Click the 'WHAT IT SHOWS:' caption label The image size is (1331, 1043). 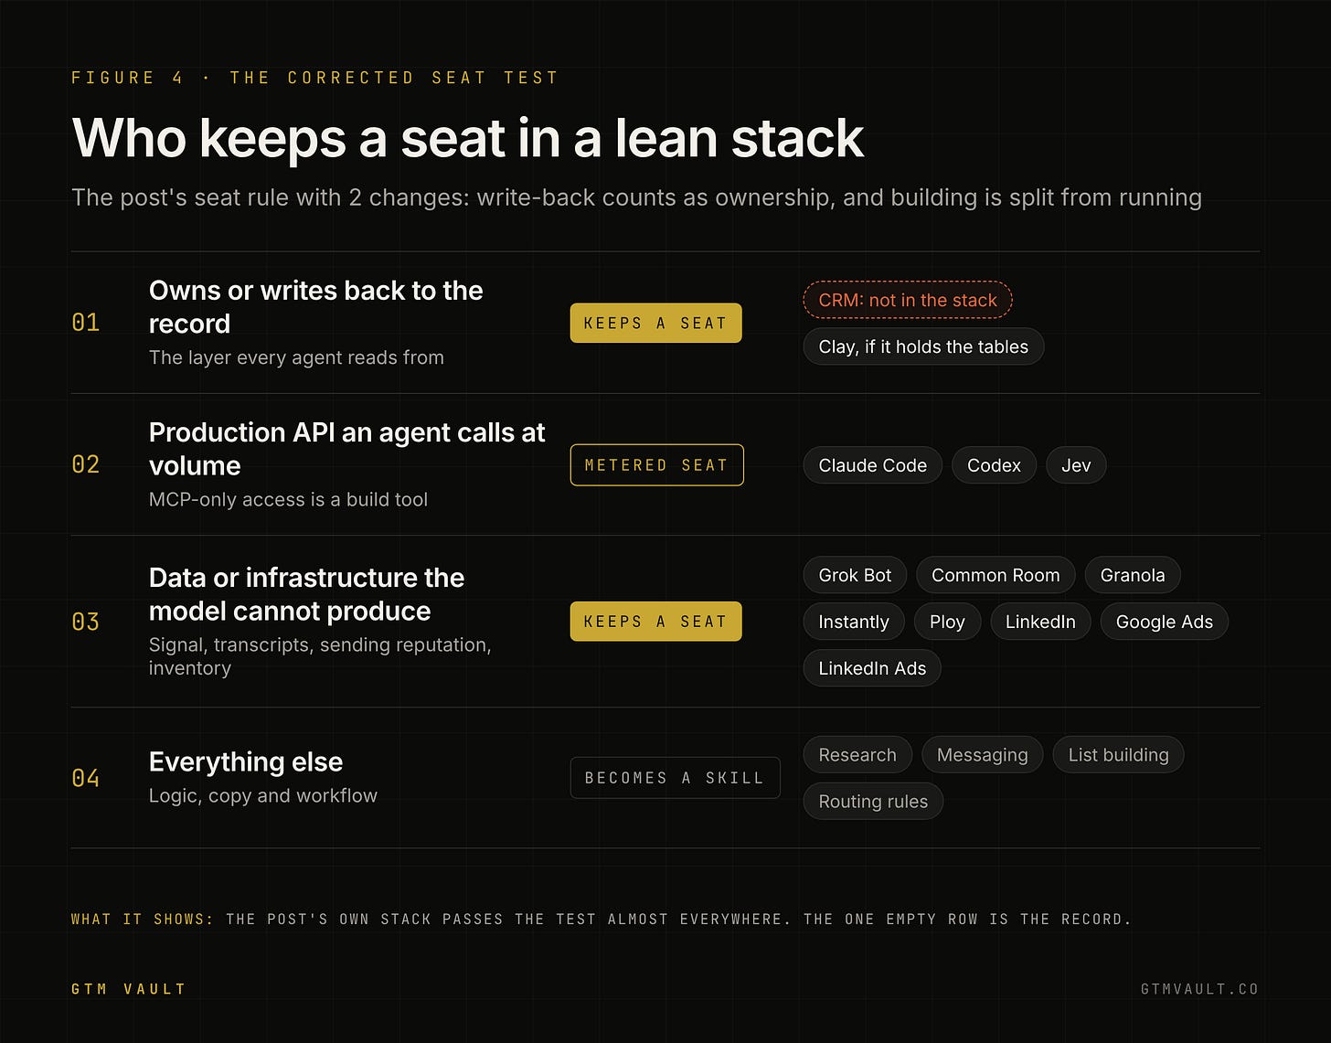[143, 920]
